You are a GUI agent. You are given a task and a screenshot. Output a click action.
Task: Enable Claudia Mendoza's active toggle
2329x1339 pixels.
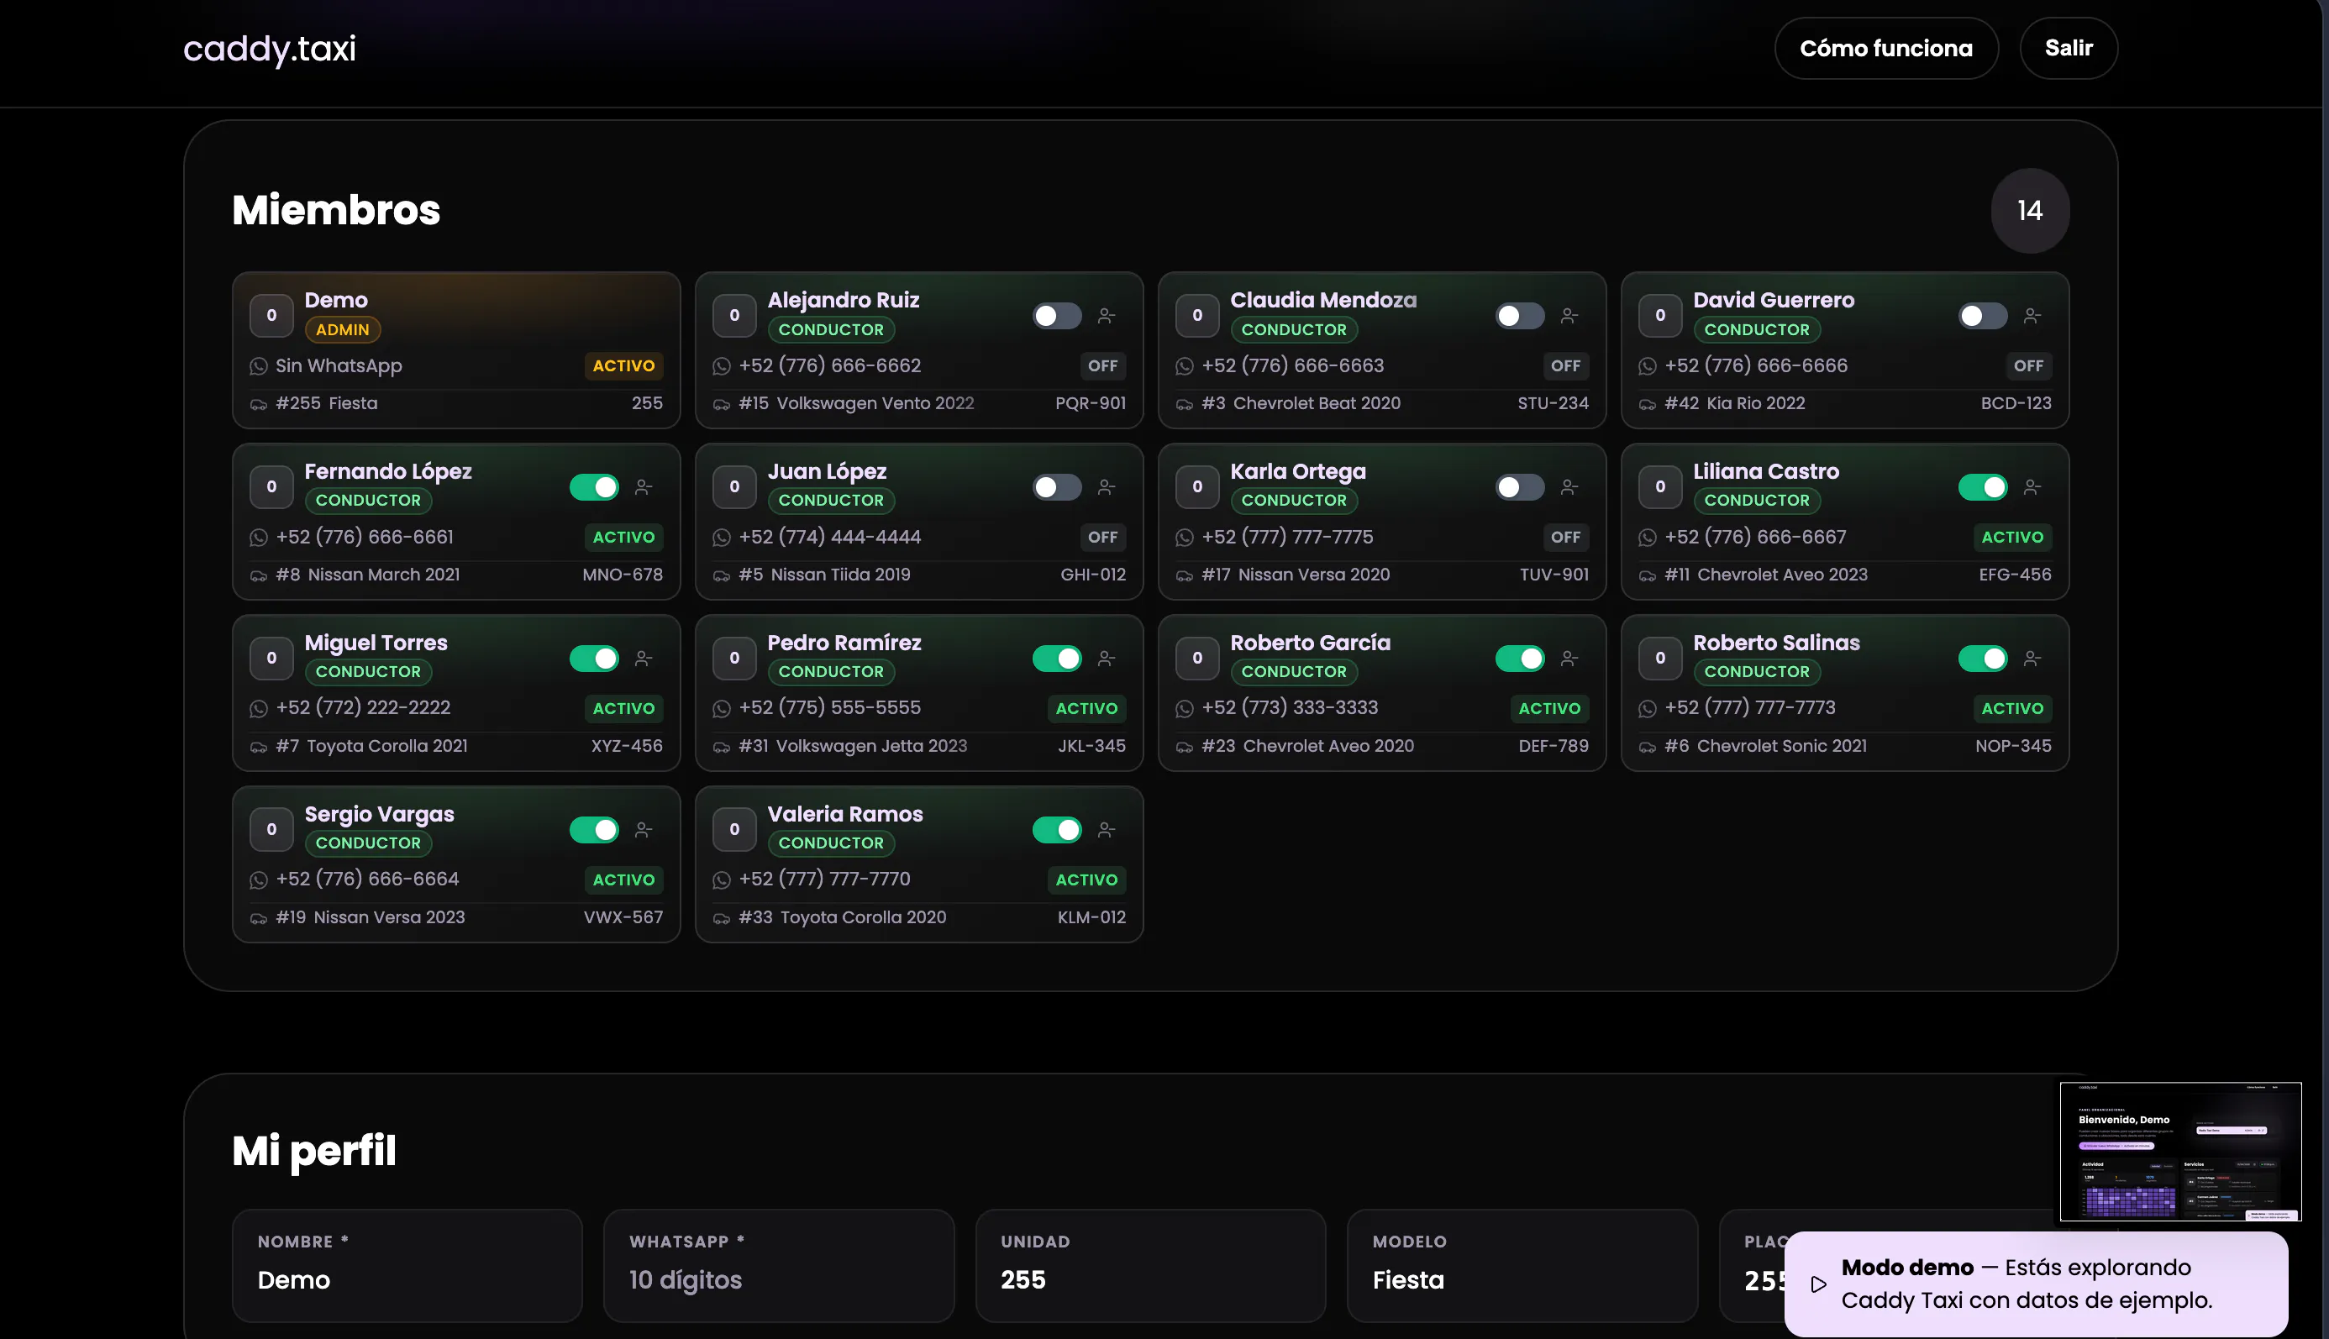click(x=1520, y=316)
